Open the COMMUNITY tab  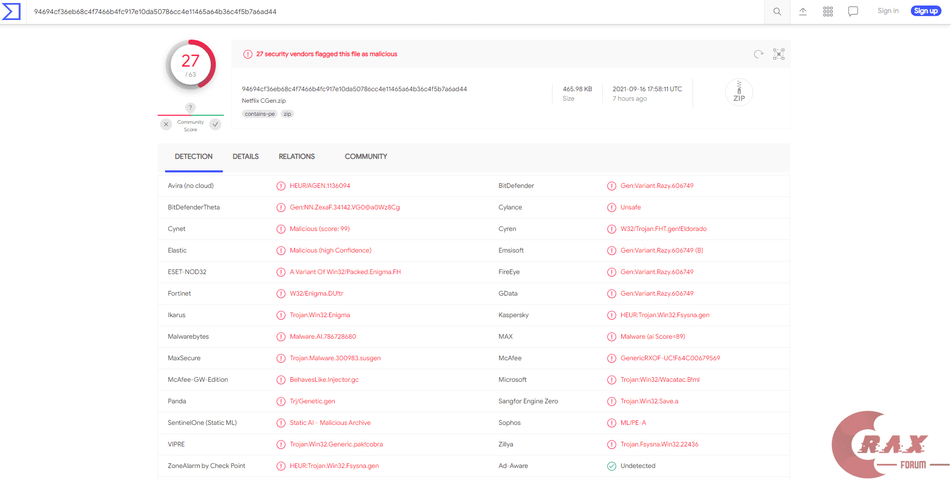[x=366, y=157]
